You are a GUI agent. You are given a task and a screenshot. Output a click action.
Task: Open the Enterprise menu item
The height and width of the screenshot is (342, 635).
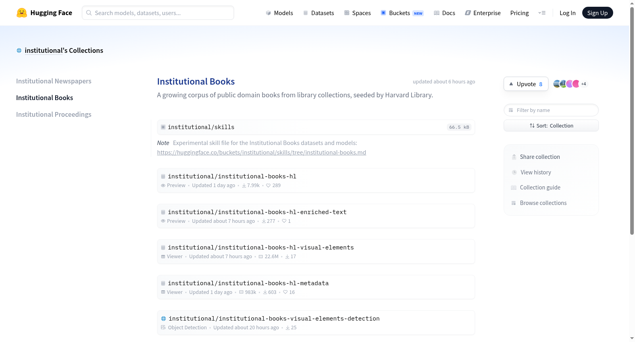(483, 13)
